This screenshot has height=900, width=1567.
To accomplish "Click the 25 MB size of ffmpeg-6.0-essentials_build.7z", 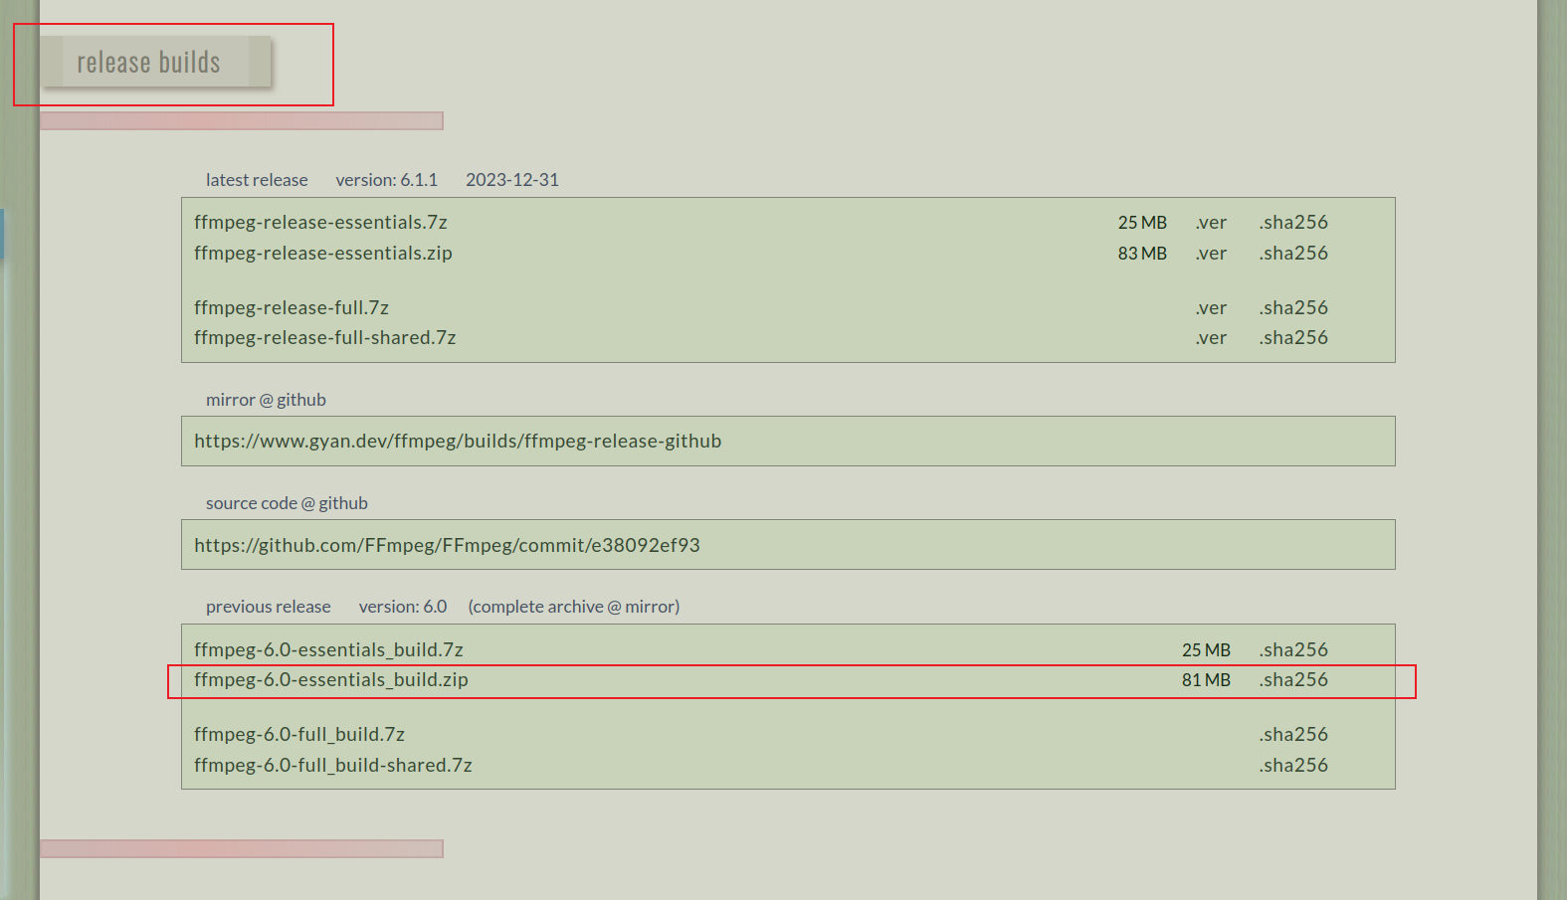I will click(x=1206, y=649).
